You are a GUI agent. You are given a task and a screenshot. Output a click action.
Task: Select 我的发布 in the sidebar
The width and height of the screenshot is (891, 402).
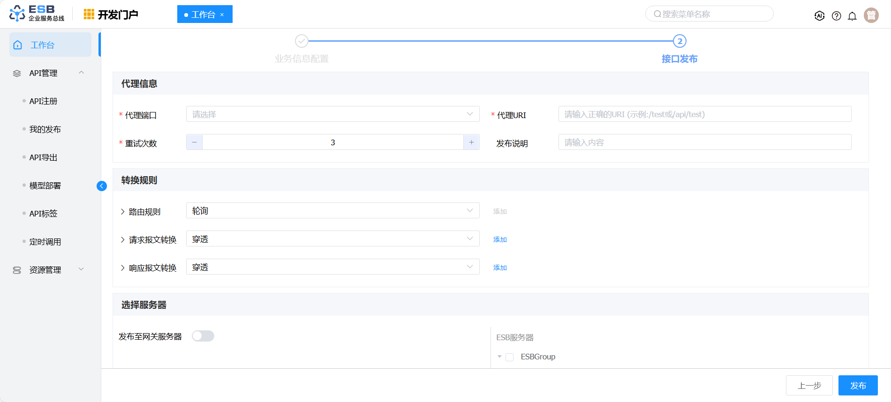45,129
